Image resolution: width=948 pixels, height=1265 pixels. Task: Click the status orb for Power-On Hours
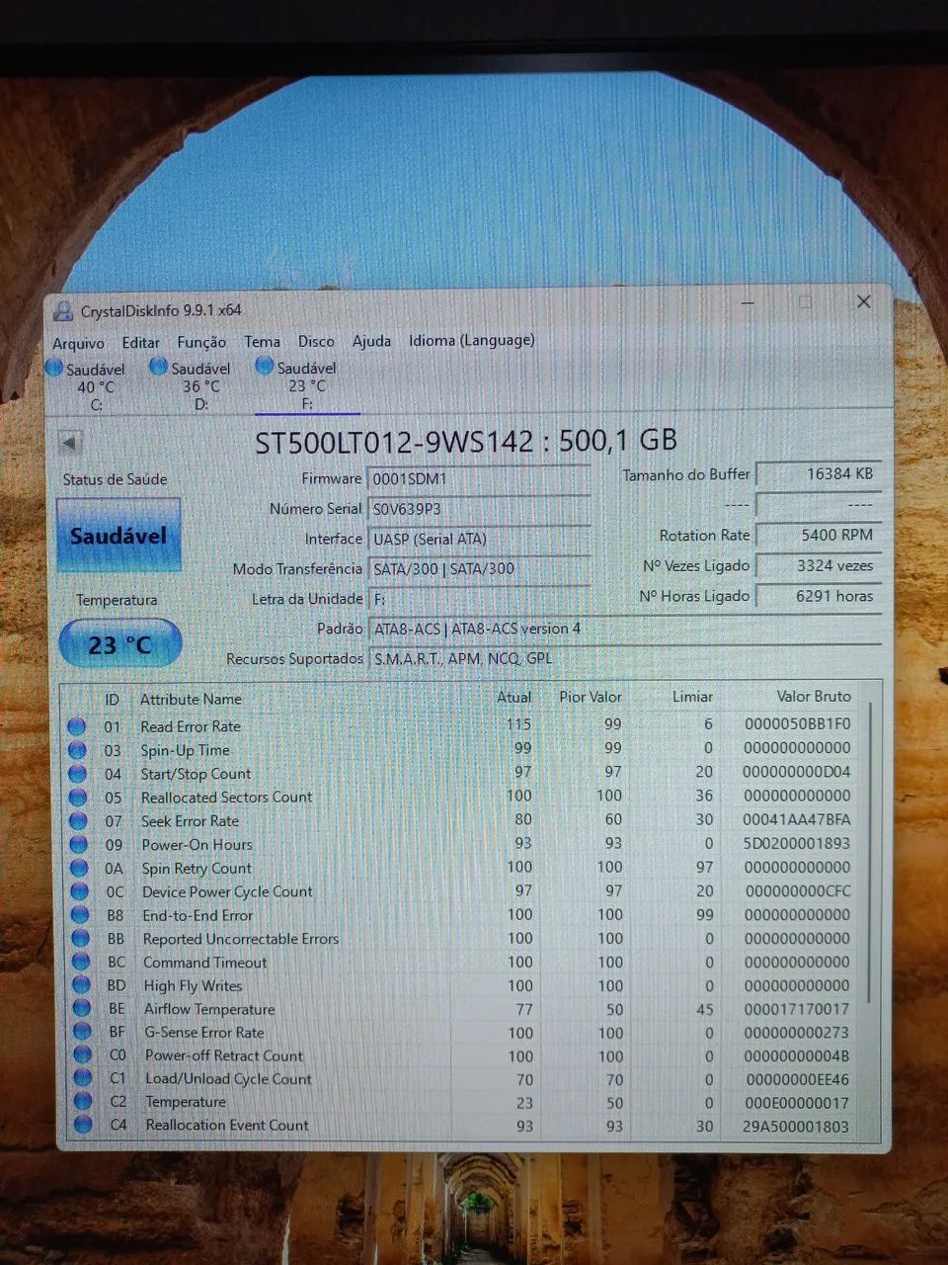coord(79,845)
